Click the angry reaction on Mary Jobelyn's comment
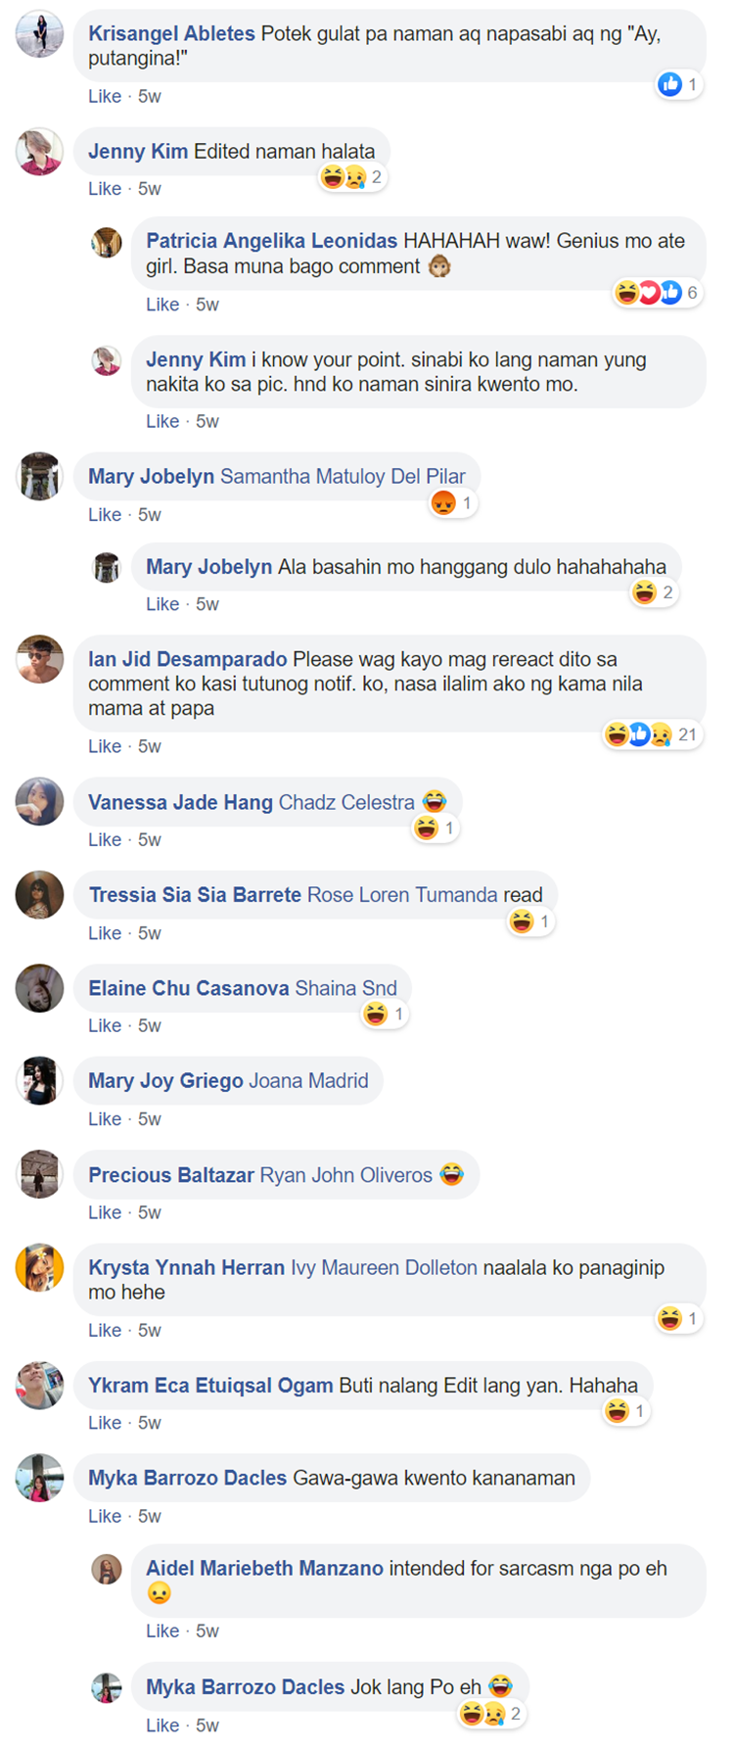The width and height of the screenshot is (734, 1747). (x=443, y=503)
